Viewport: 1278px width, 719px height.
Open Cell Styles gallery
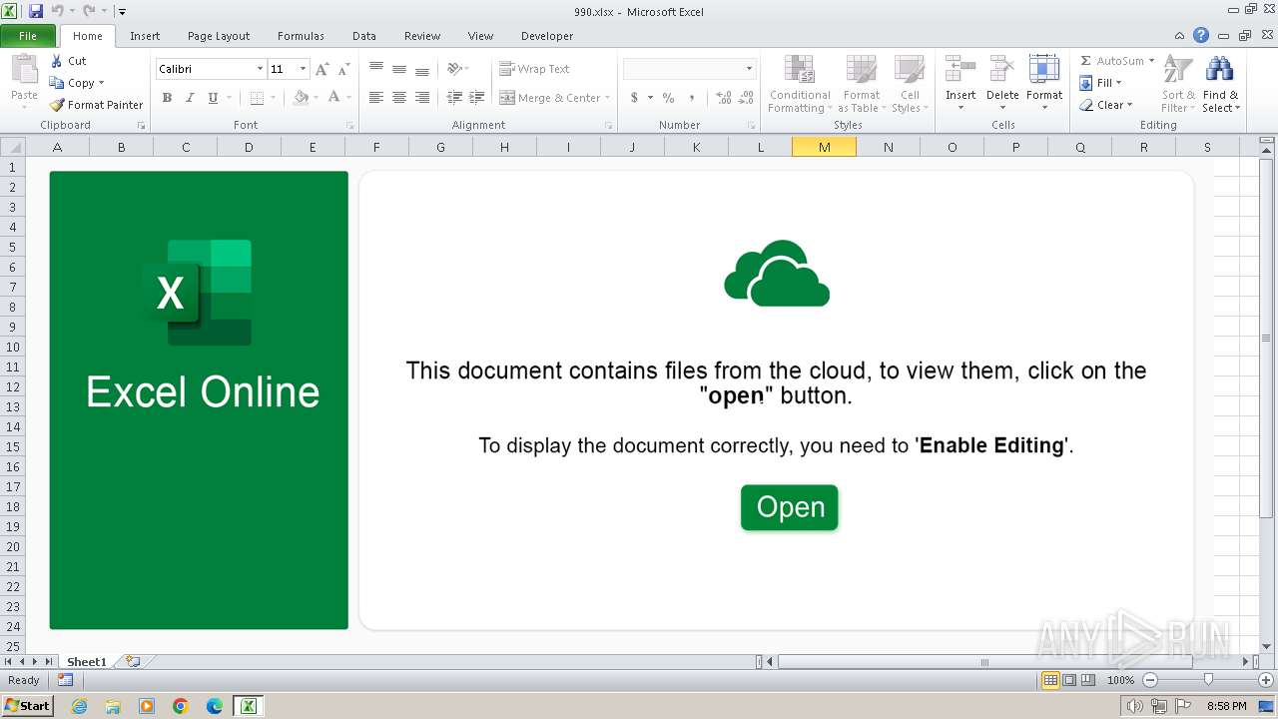click(x=910, y=84)
